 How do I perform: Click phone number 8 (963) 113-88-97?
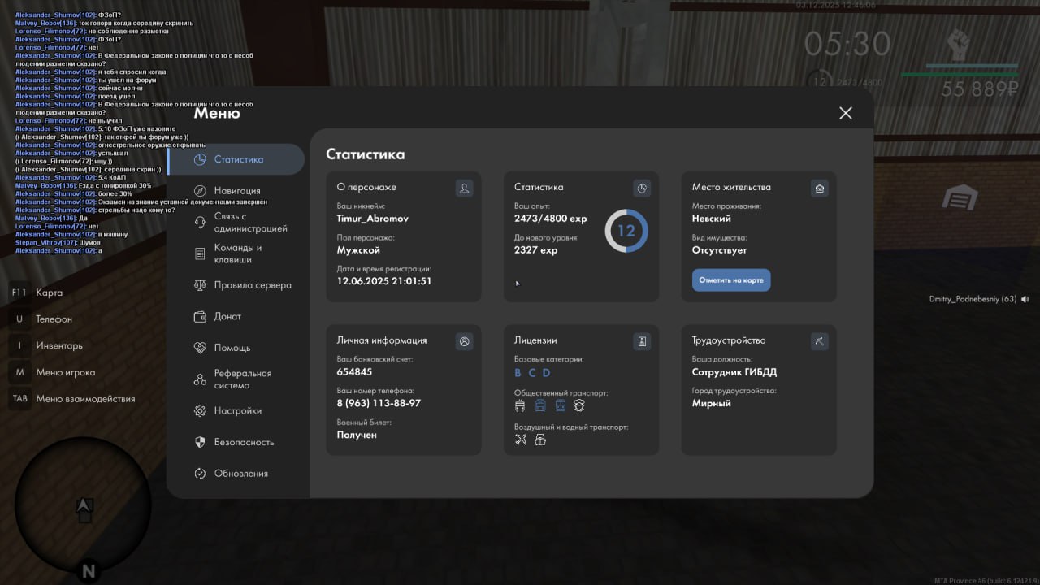pos(379,403)
